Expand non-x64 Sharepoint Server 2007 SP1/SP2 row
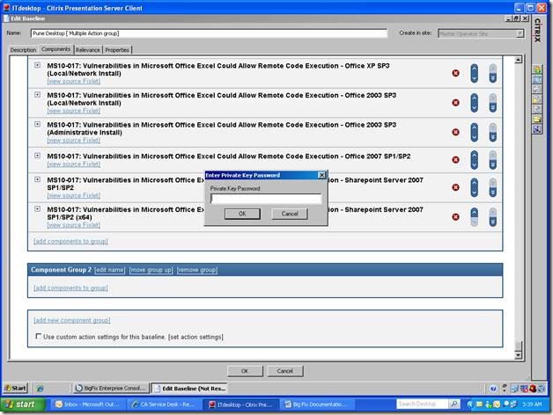The width and height of the screenshot is (553, 415). click(x=37, y=179)
